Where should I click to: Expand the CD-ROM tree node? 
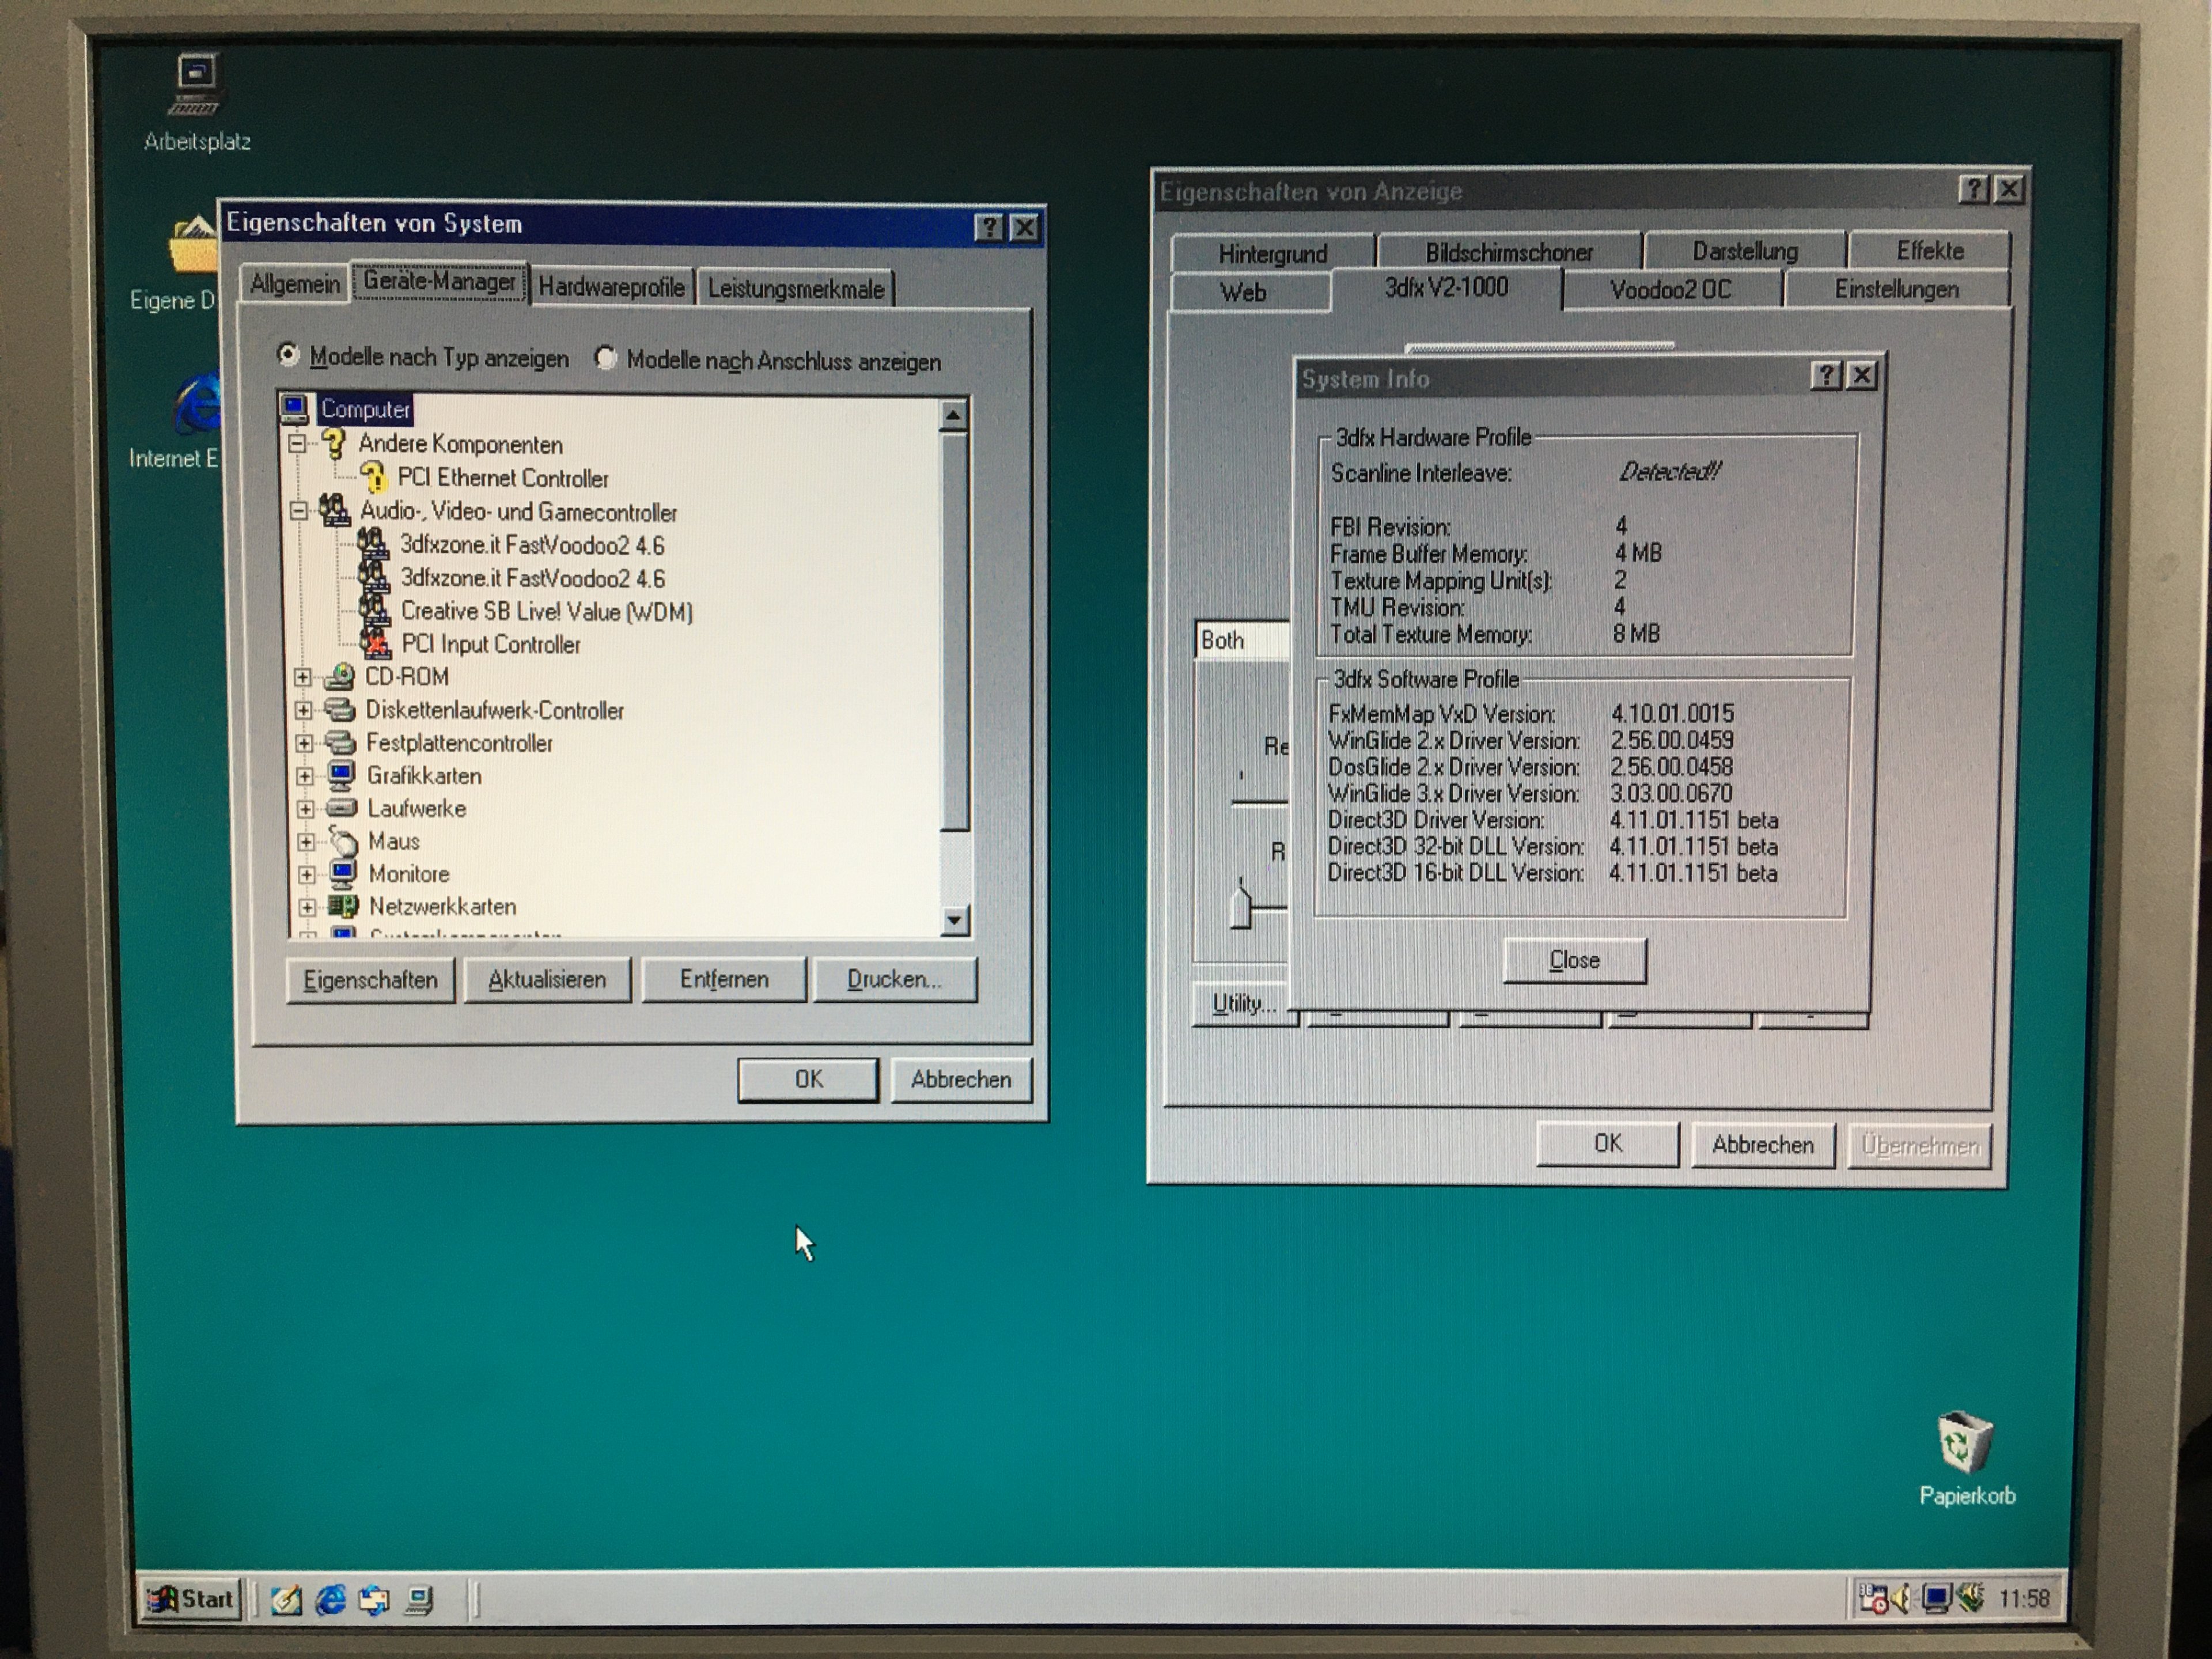coord(303,677)
